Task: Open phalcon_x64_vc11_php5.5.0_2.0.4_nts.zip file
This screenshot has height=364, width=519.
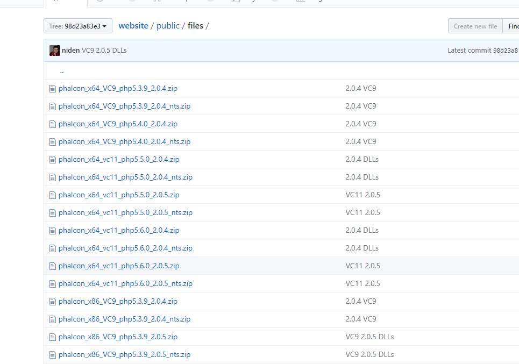Action: click(x=125, y=177)
